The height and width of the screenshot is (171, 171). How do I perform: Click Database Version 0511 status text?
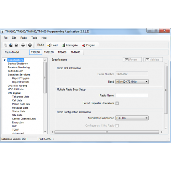tap(14, 139)
